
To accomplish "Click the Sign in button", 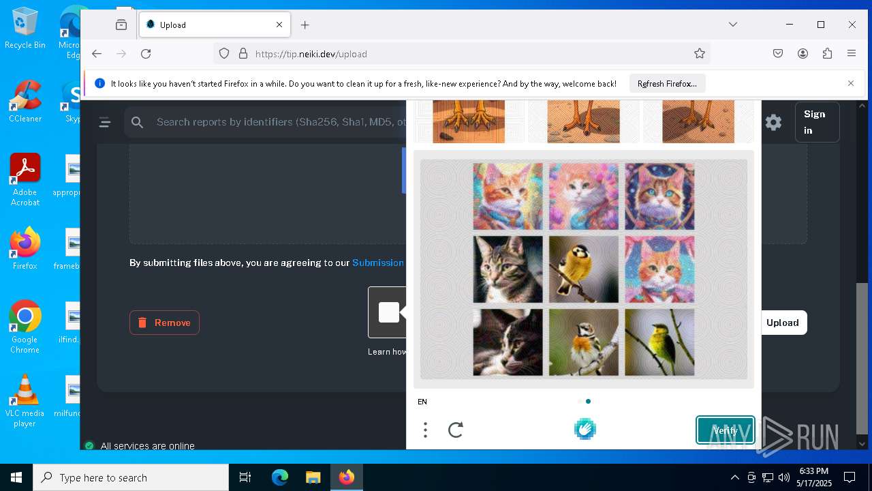I will pyautogui.click(x=817, y=122).
